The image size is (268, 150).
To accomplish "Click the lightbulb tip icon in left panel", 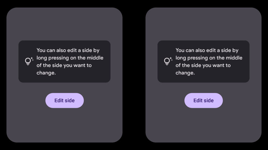I will (28, 61).
